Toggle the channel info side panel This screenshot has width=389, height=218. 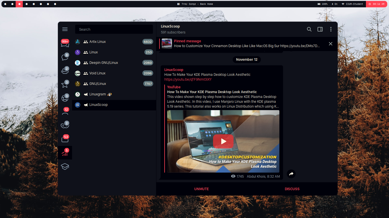coord(320,29)
